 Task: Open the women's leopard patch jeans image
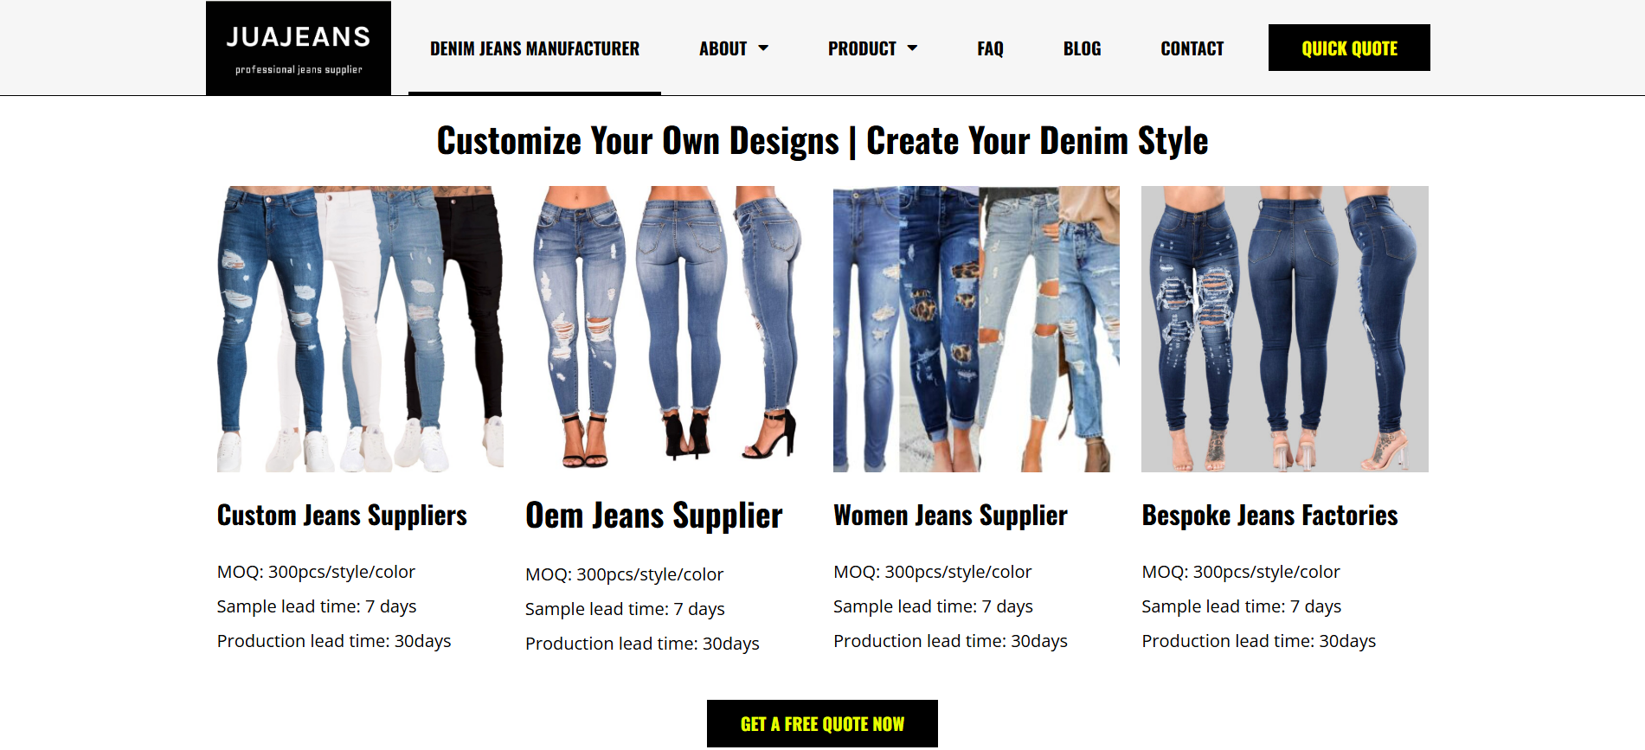[976, 329]
